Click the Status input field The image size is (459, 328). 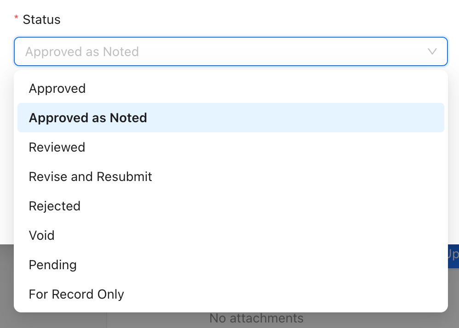pyautogui.click(x=184, y=51)
